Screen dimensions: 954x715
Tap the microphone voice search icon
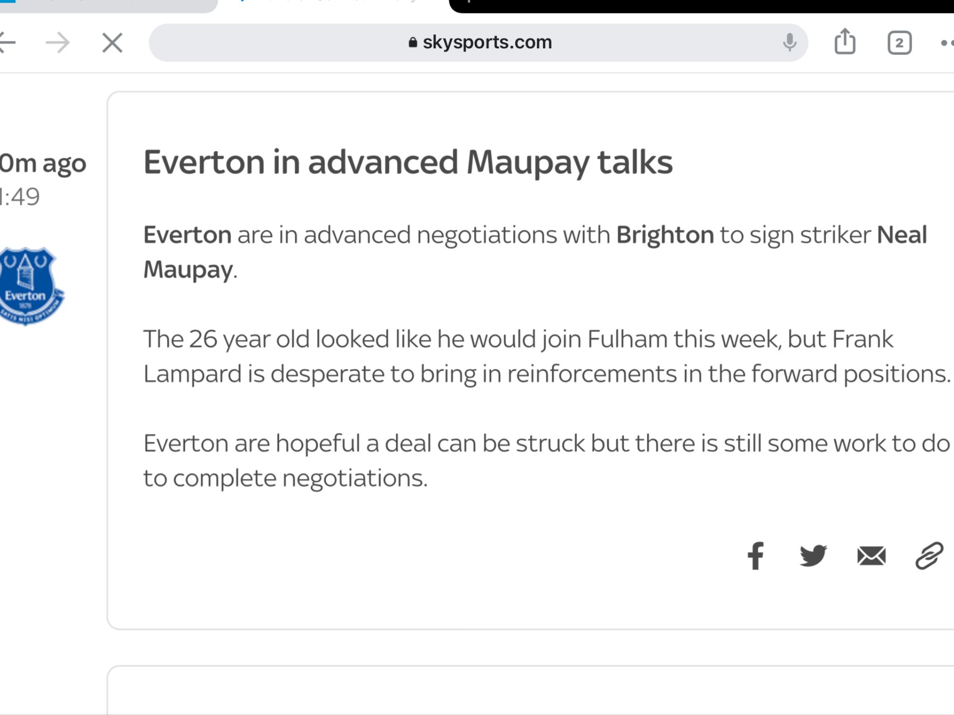click(x=789, y=43)
